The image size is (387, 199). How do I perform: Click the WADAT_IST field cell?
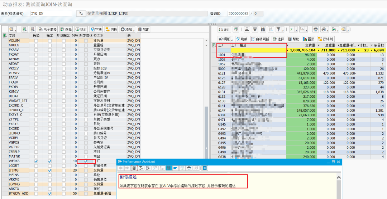19,101
